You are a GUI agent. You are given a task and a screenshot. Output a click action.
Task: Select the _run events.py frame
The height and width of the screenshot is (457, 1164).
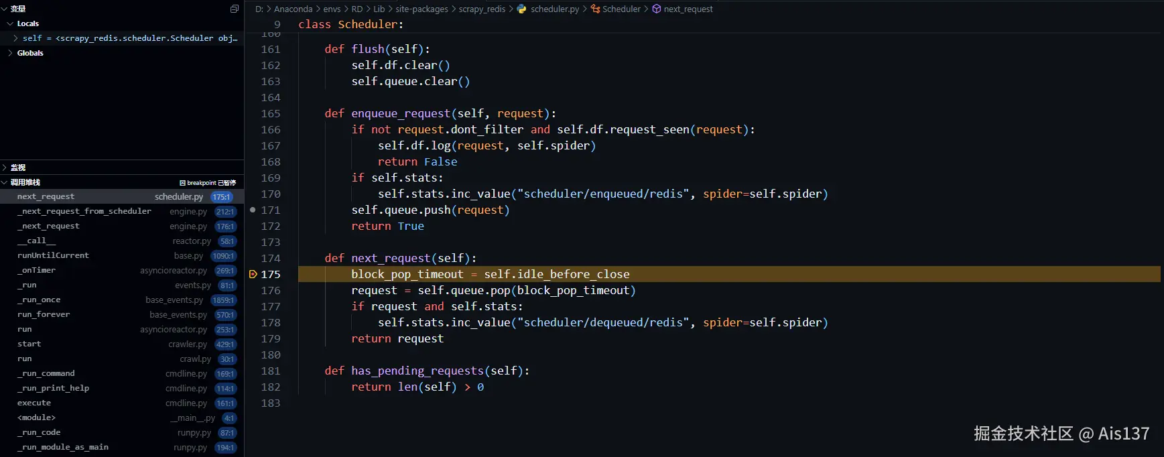pyautogui.click(x=122, y=285)
